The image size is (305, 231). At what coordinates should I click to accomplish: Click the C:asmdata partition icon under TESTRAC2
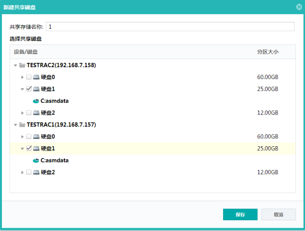pos(36,101)
